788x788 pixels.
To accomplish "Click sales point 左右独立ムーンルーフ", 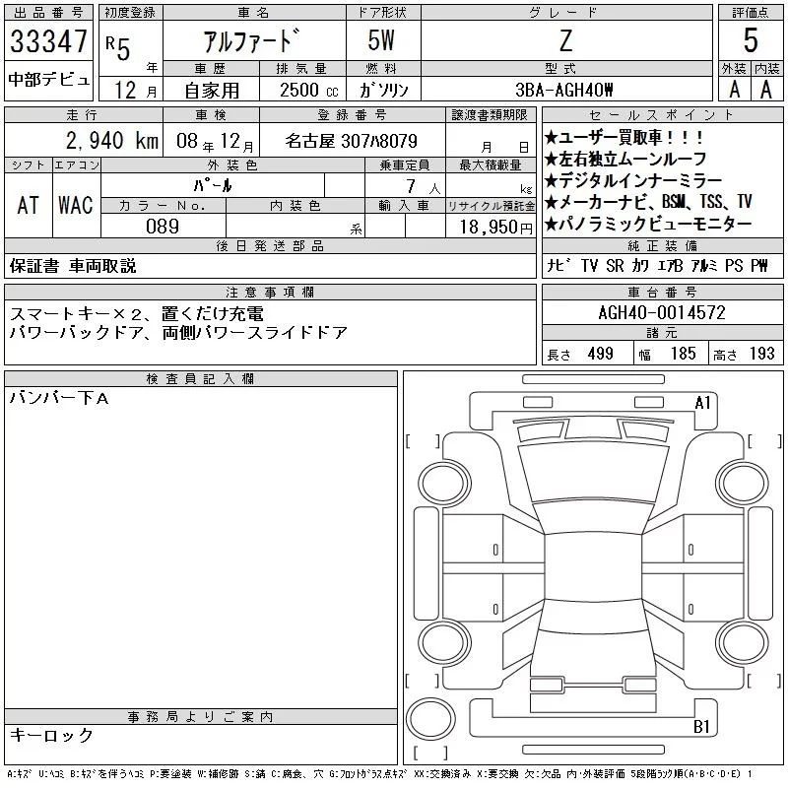I will [625, 159].
